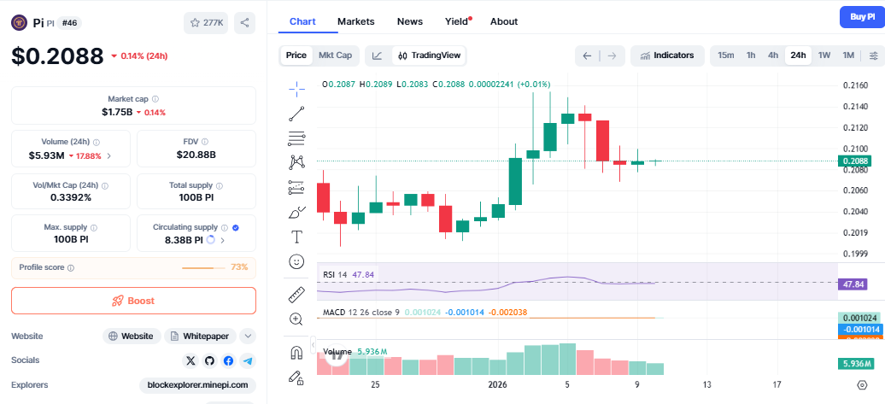Open Pi's GitHub social link
The width and height of the screenshot is (885, 404).
pos(209,360)
